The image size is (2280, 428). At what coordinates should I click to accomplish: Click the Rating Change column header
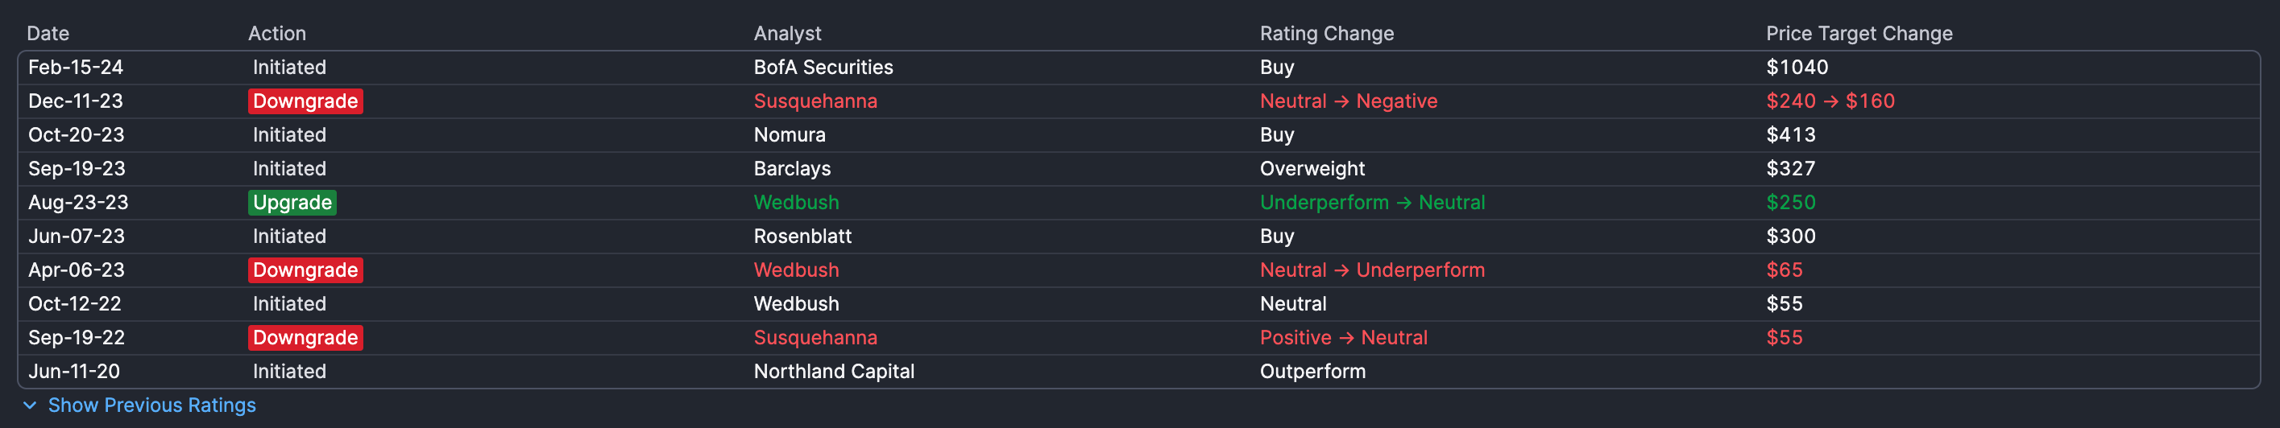[x=1327, y=34]
